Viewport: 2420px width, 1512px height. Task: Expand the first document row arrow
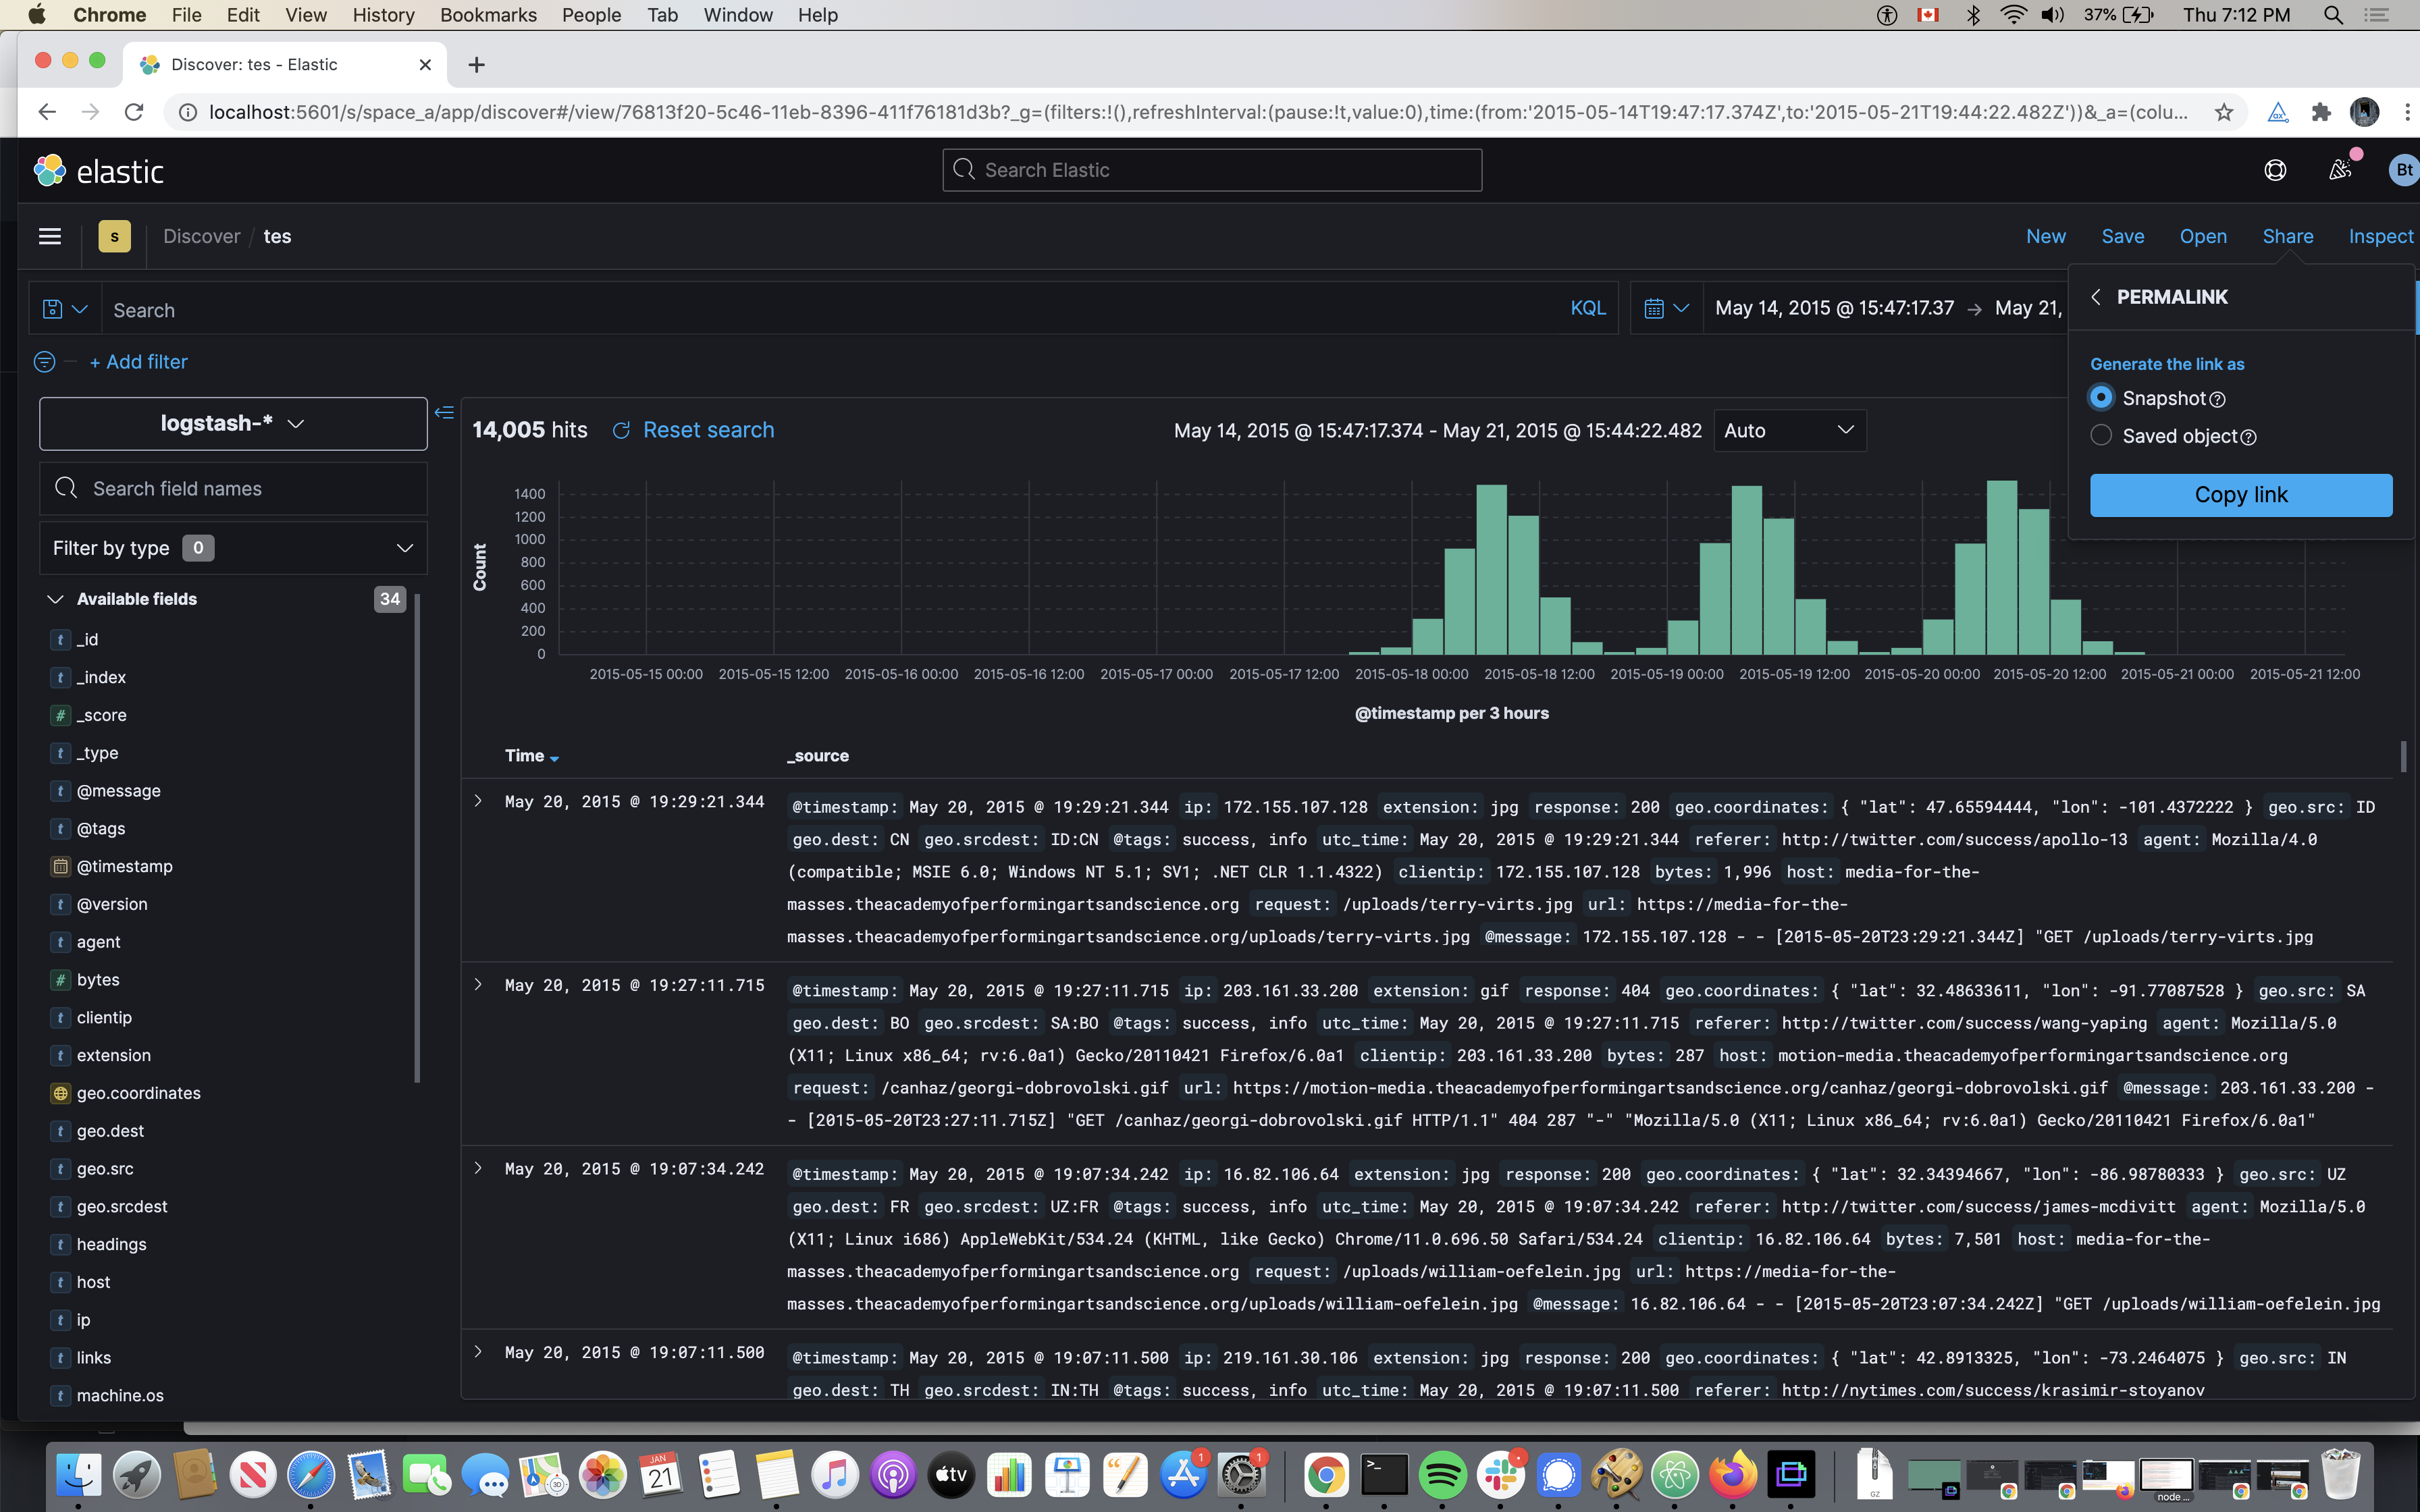tap(478, 802)
